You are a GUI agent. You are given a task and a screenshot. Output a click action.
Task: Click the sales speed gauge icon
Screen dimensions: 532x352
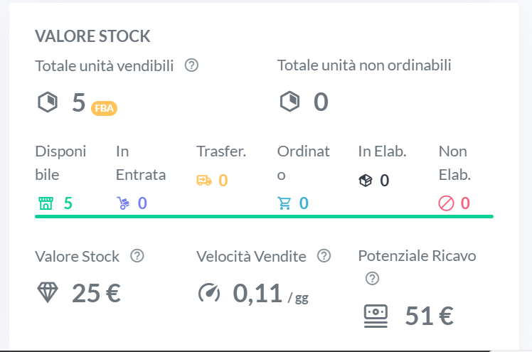point(209,293)
